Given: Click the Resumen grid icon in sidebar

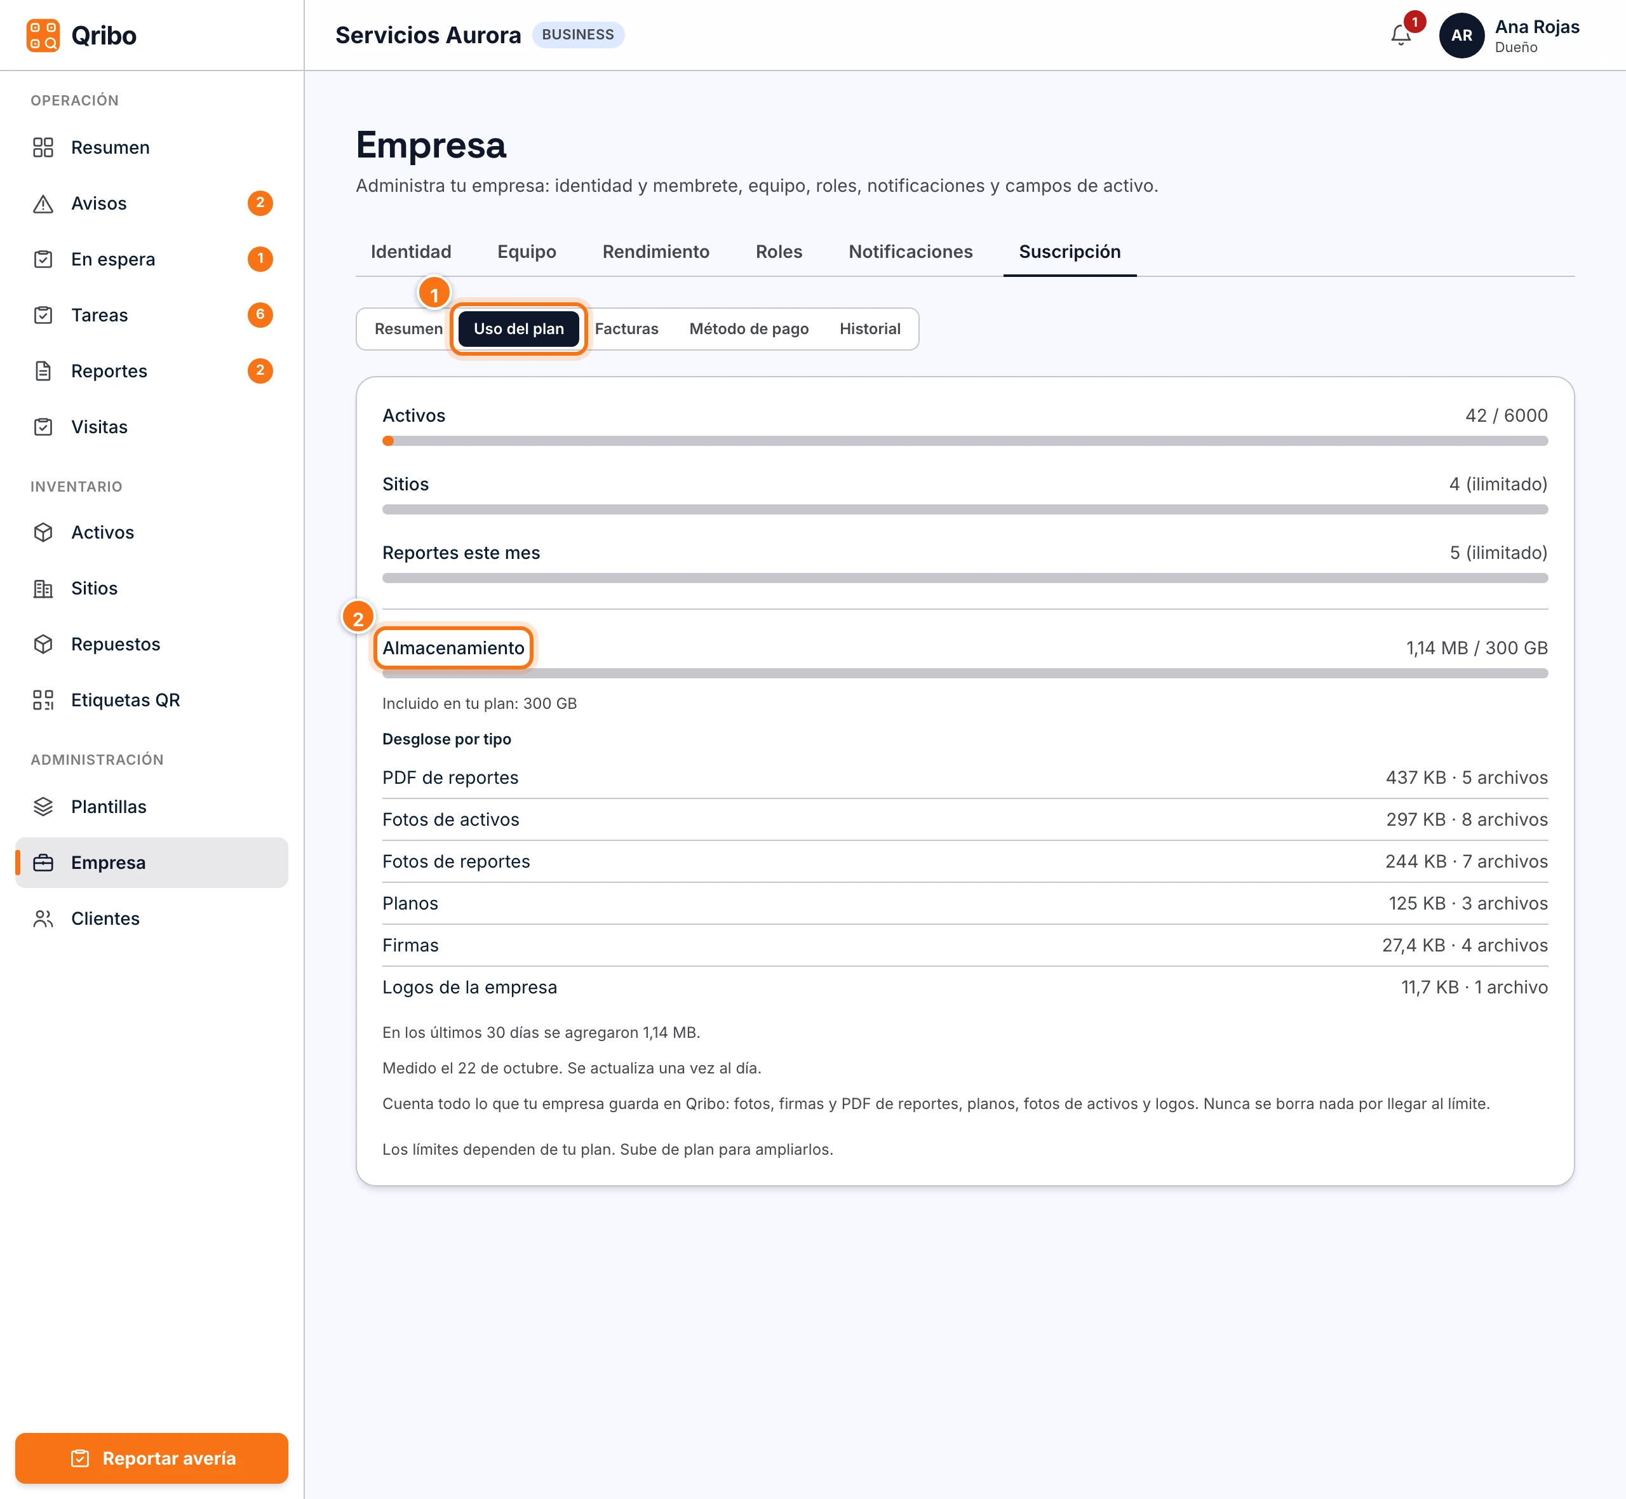Looking at the screenshot, I should click(43, 147).
